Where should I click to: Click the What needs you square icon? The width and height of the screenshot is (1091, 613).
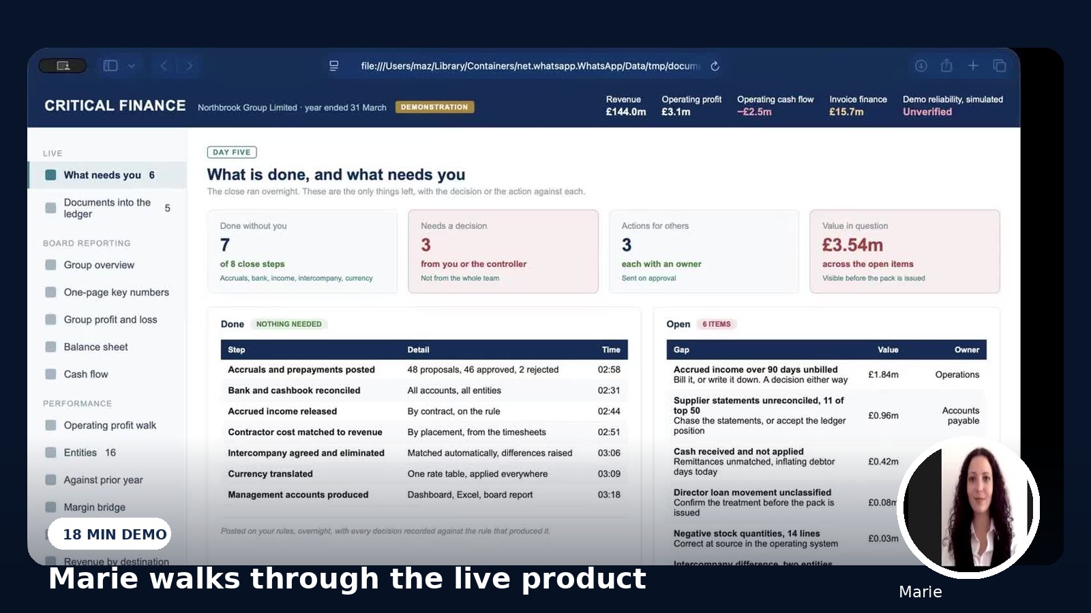50,175
